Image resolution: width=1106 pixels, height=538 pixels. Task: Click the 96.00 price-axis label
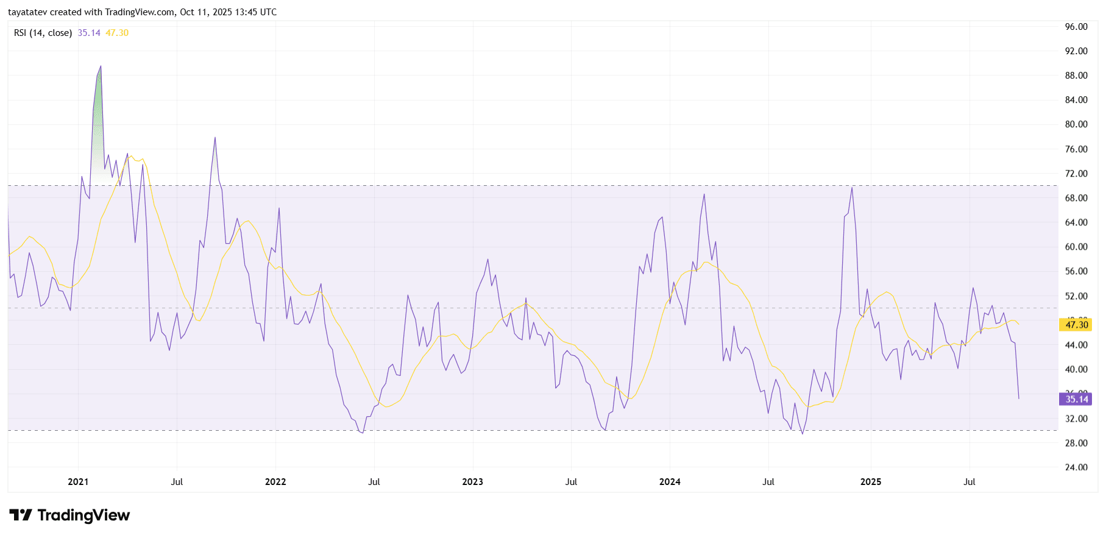pos(1076,27)
